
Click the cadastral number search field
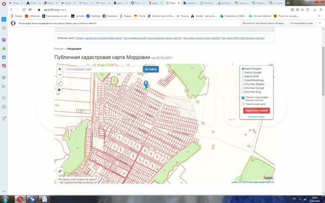(104, 69)
